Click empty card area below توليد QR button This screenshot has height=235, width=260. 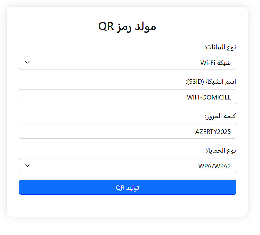pyautogui.click(x=127, y=206)
